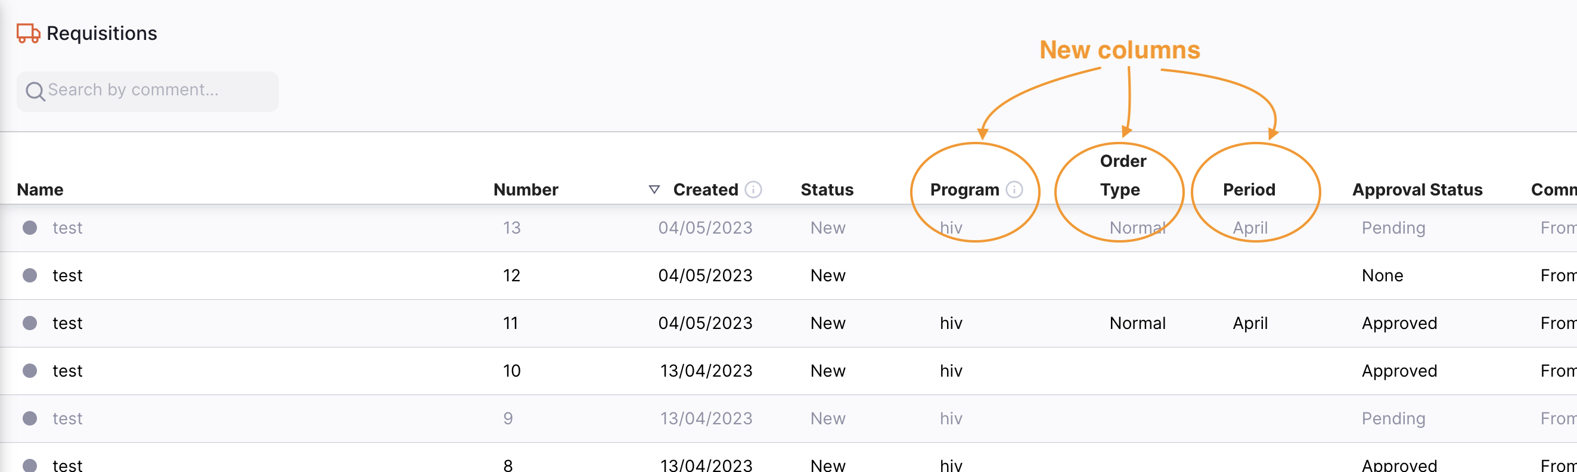The height and width of the screenshot is (472, 1577).
Task: Click status dot for requisition number 11
Action: click(x=29, y=323)
